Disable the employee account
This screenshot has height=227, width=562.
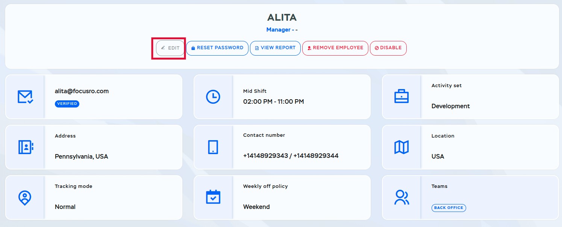(x=388, y=48)
